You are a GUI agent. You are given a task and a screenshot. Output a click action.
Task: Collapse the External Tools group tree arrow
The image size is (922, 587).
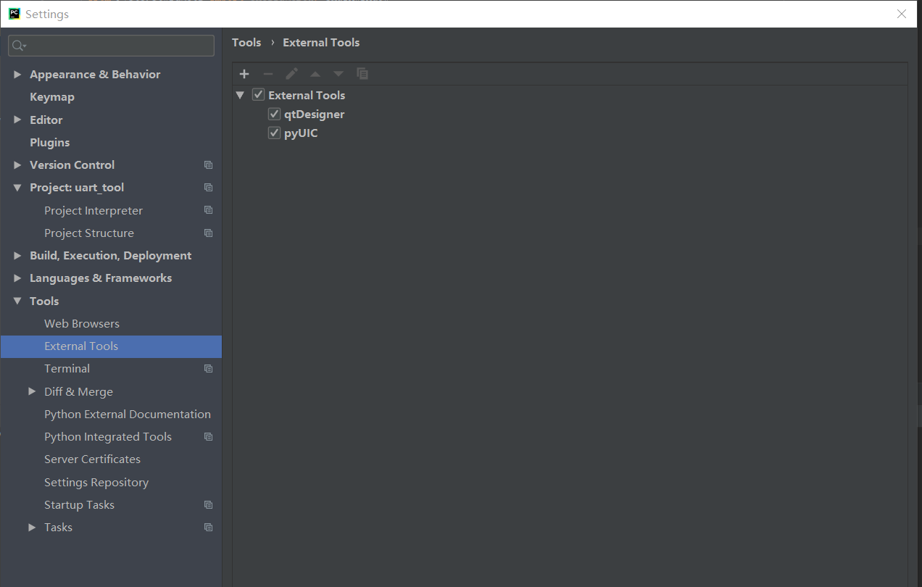point(240,95)
